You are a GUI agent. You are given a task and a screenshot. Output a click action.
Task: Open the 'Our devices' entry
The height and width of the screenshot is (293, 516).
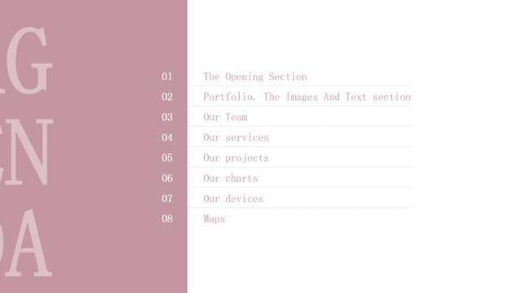pos(233,199)
